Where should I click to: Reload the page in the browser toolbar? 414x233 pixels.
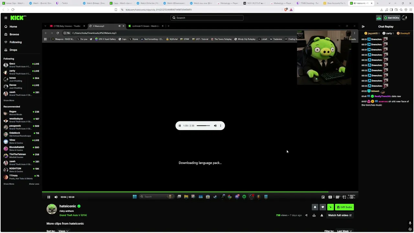point(13,10)
